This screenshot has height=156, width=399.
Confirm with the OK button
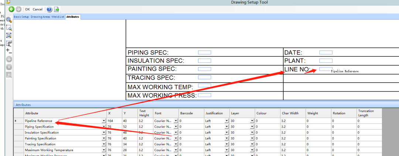27,9
